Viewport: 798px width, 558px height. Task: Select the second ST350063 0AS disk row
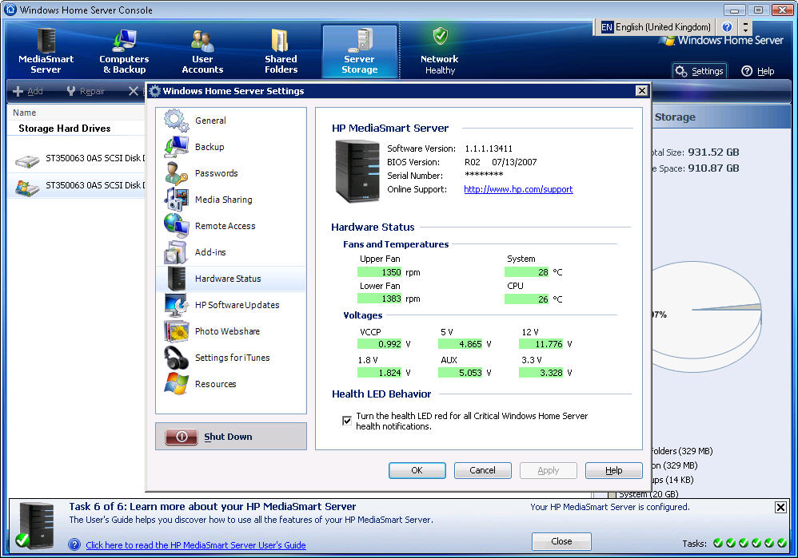[76, 185]
